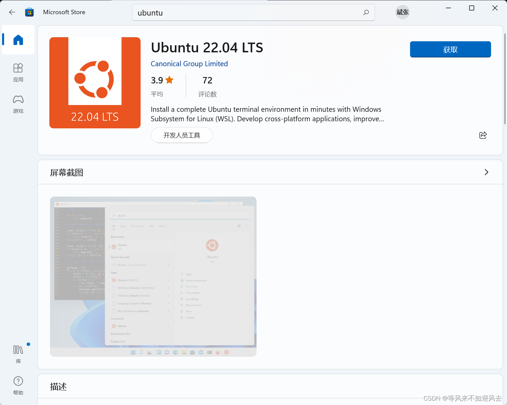The image size is (507, 405).
Task: Select the Home sidebar icon
Action: (18, 40)
